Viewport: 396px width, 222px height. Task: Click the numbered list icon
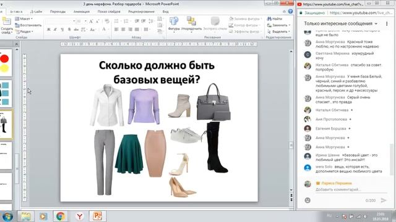pos(127,21)
